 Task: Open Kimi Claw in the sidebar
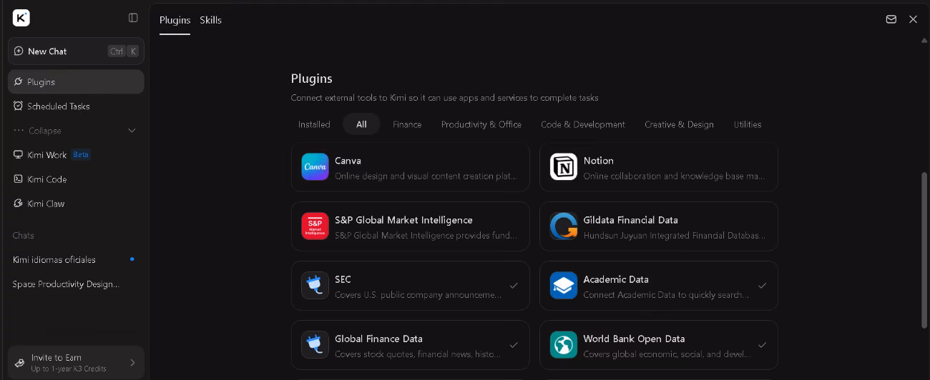click(x=76, y=204)
